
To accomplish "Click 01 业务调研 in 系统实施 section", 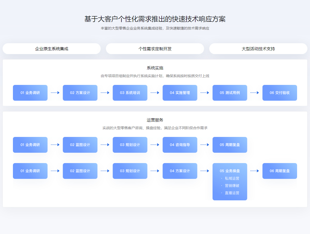I will (x=30, y=93).
